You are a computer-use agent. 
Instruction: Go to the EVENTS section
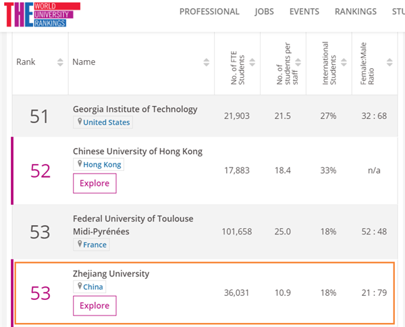(x=304, y=11)
